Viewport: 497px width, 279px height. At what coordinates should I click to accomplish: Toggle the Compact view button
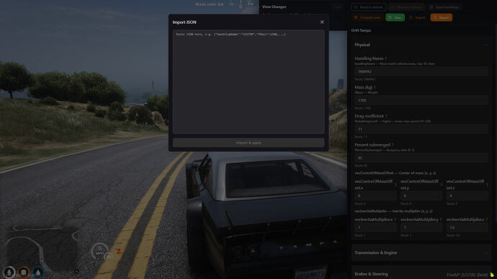point(367,17)
